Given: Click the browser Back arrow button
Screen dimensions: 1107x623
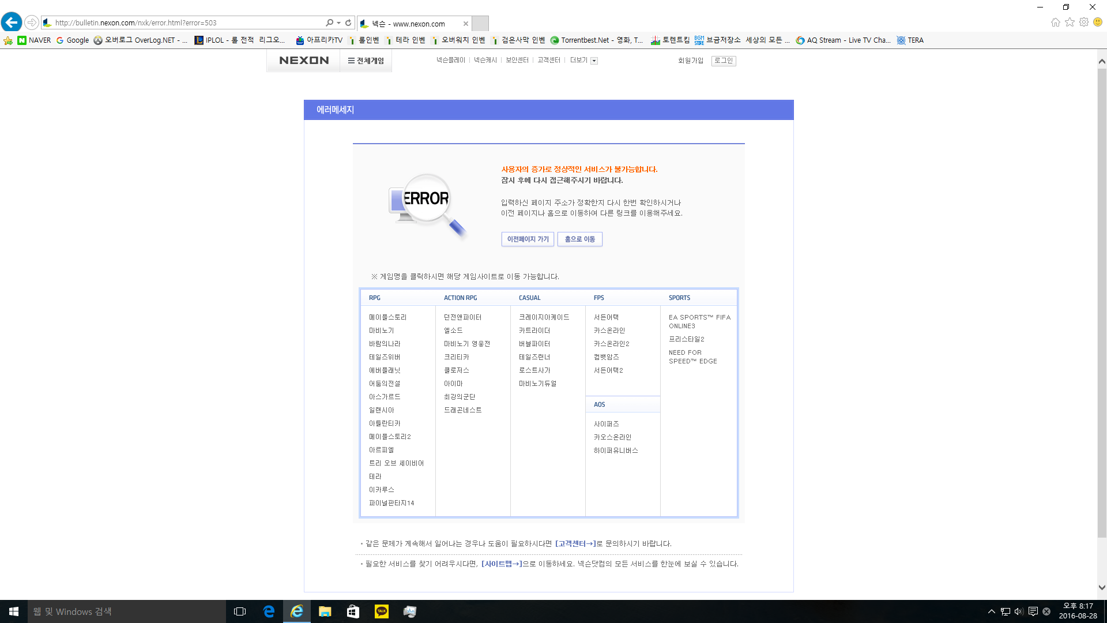Looking at the screenshot, I should click(12, 22).
